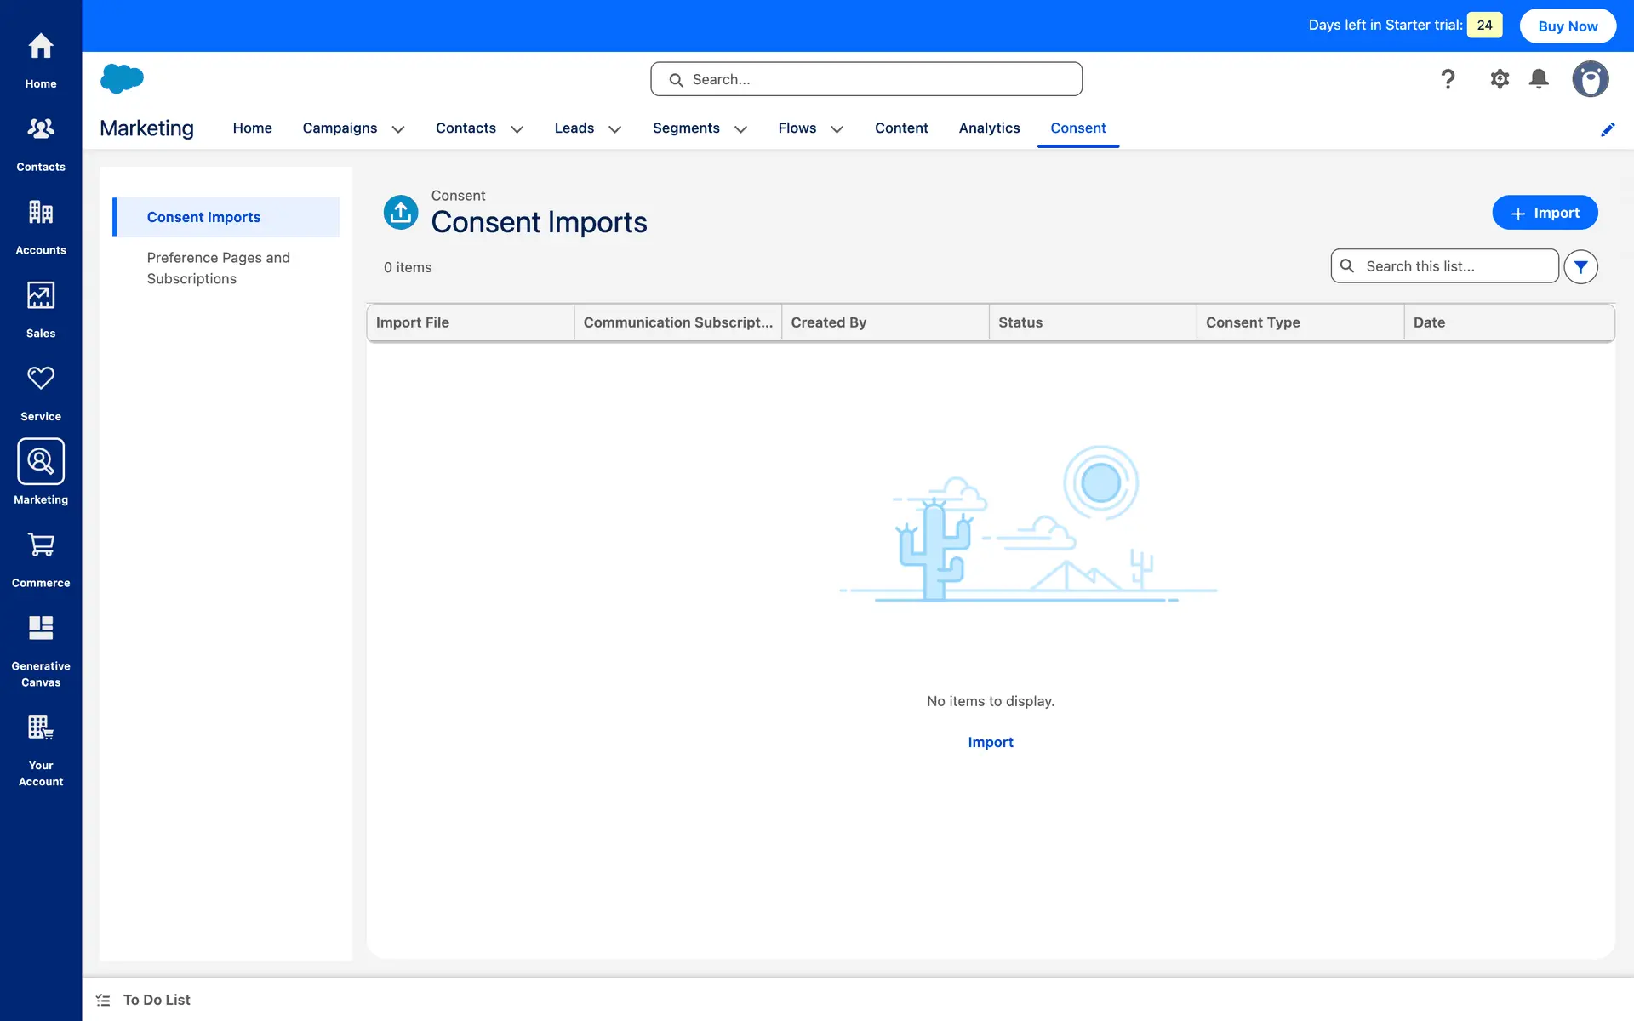
Task: Click the Commerce cart icon
Action: pos(41,545)
